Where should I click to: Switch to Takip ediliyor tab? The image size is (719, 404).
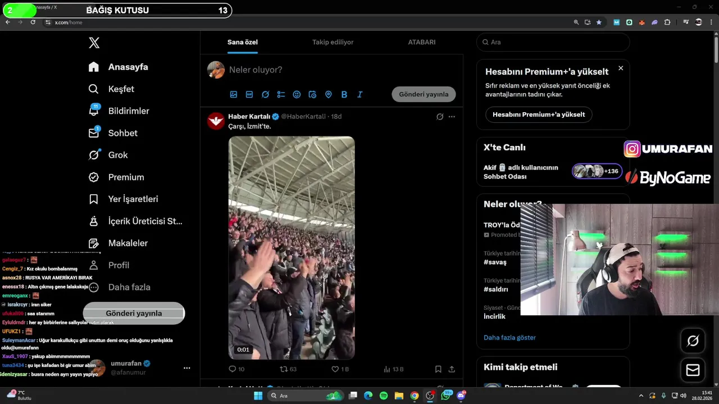coord(333,42)
